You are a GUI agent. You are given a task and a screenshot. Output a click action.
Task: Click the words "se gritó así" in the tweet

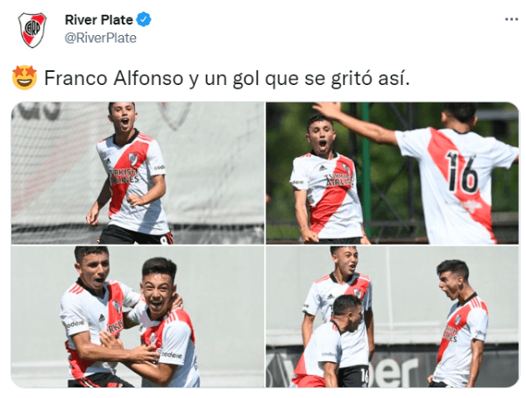pos(357,78)
